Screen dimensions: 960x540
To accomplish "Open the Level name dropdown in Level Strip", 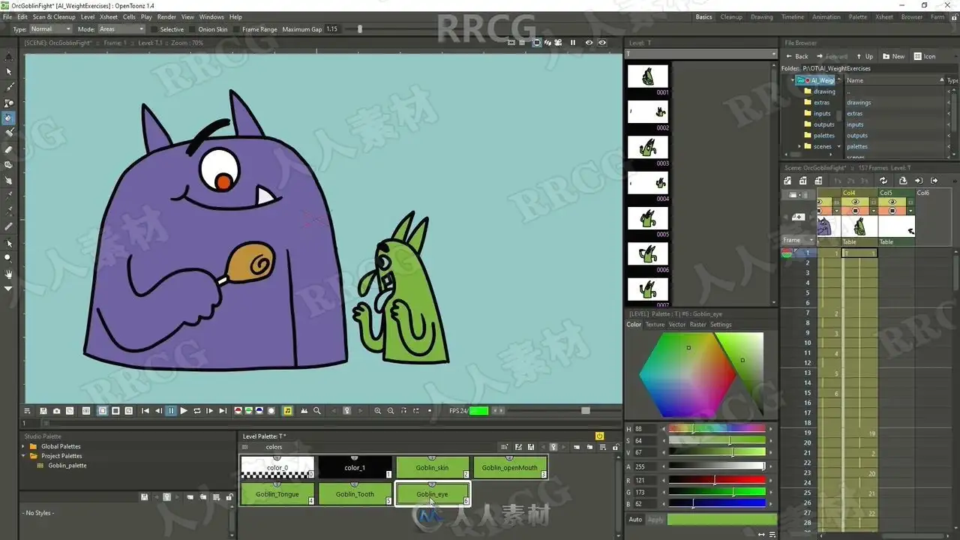I will [701, 54].
